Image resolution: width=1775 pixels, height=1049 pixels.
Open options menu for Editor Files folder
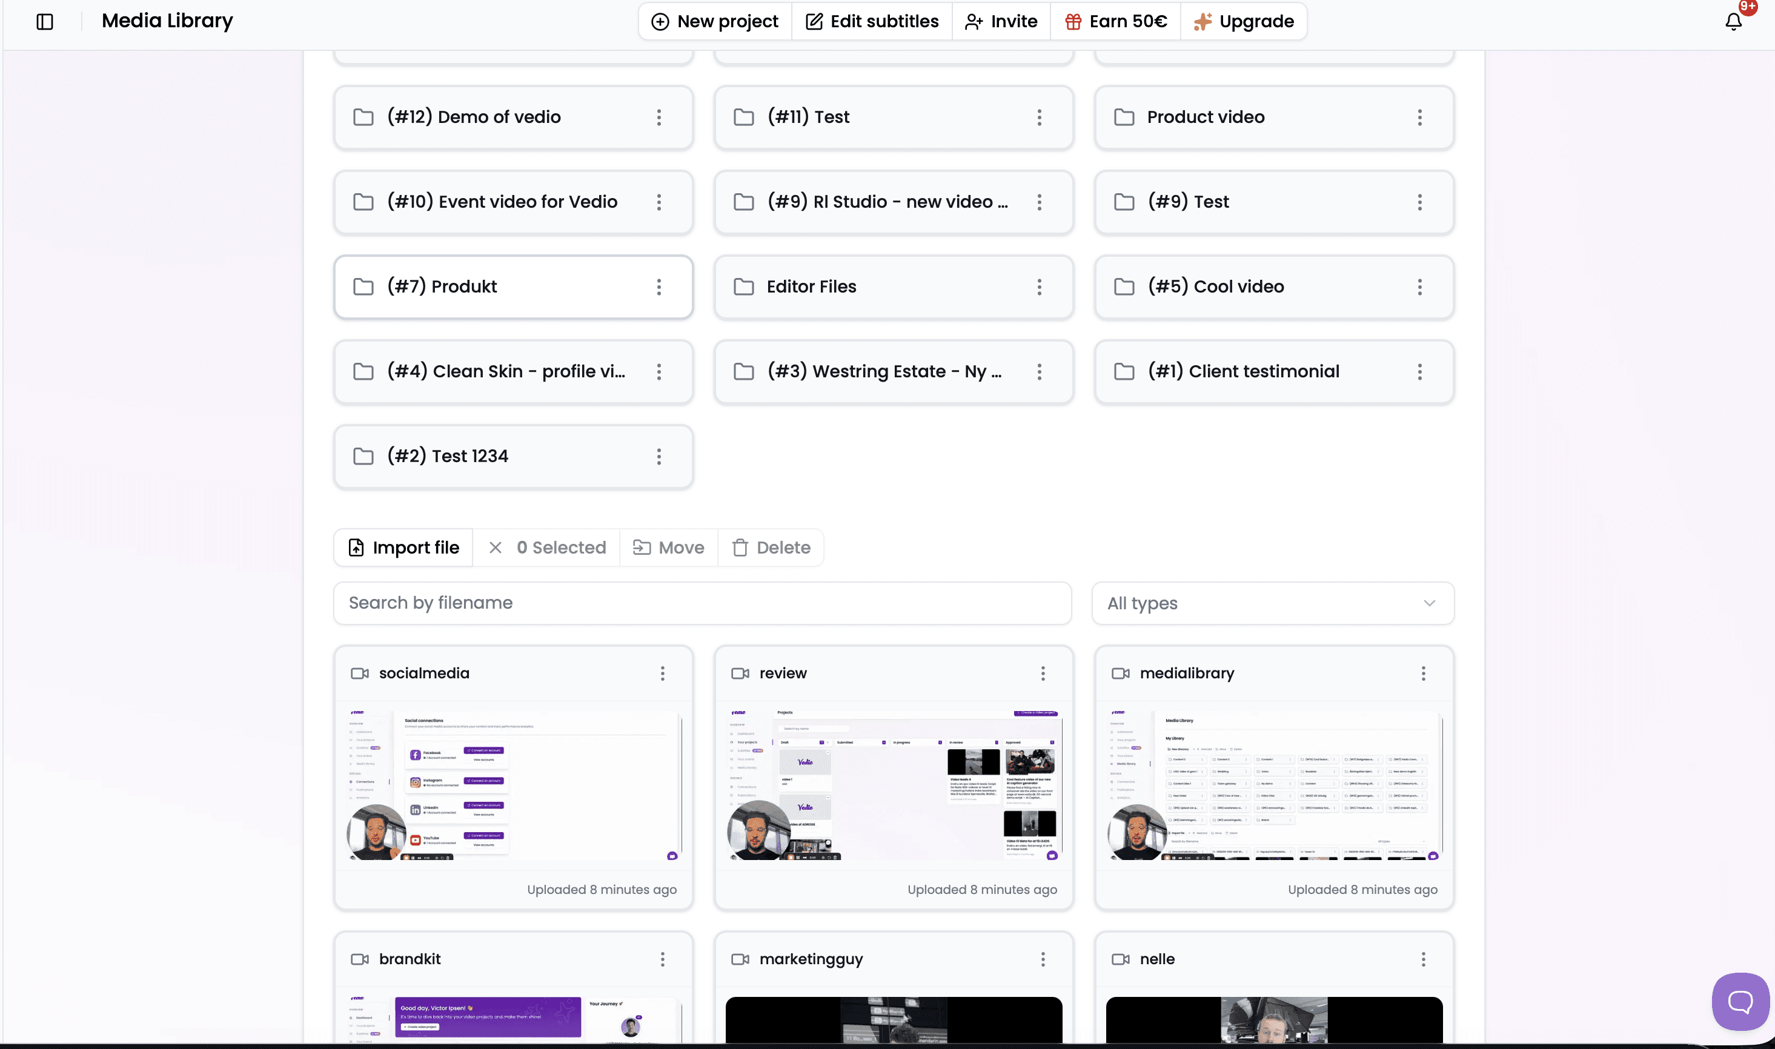pyautogui.click(x=1039, y=286)
